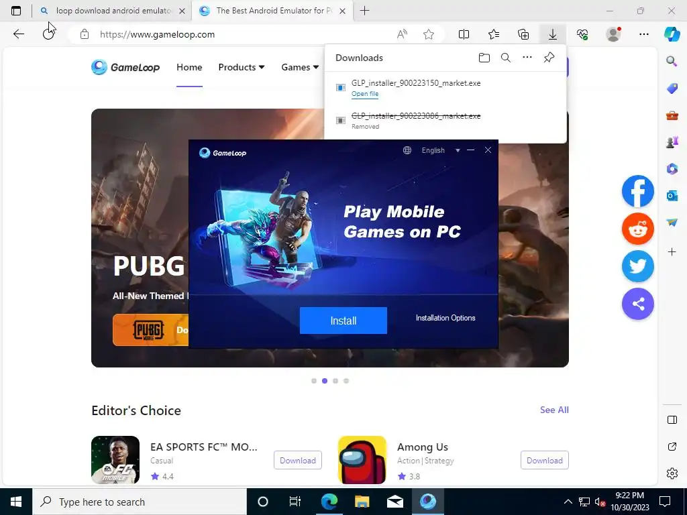The width and height of the screenshot is (687, 515).
Task: Open sidebar Microsoft 365 icon
Action: pos(672,168)
